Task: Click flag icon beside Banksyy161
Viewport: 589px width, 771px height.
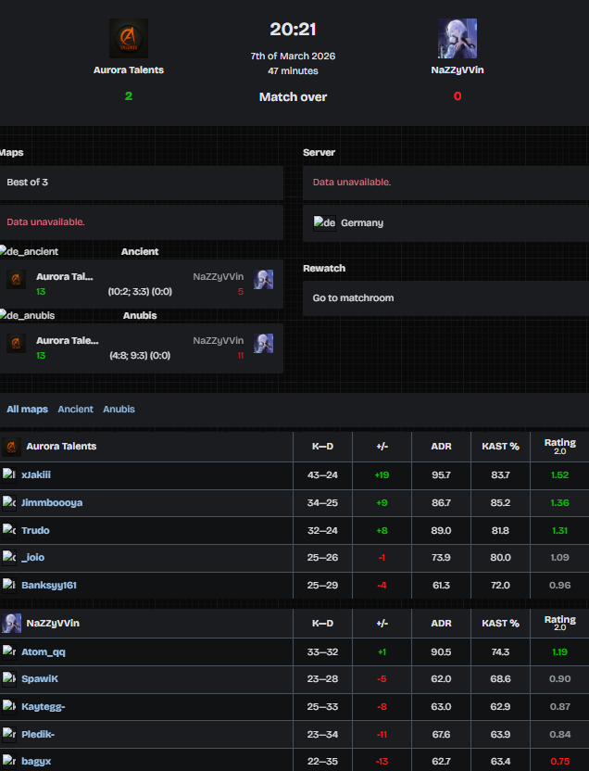Action: click(9, 585)
